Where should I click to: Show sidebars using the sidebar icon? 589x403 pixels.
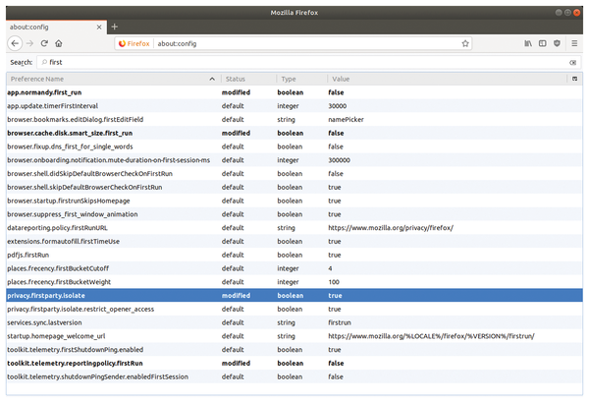pyautogui.click(x=543, y=43)
